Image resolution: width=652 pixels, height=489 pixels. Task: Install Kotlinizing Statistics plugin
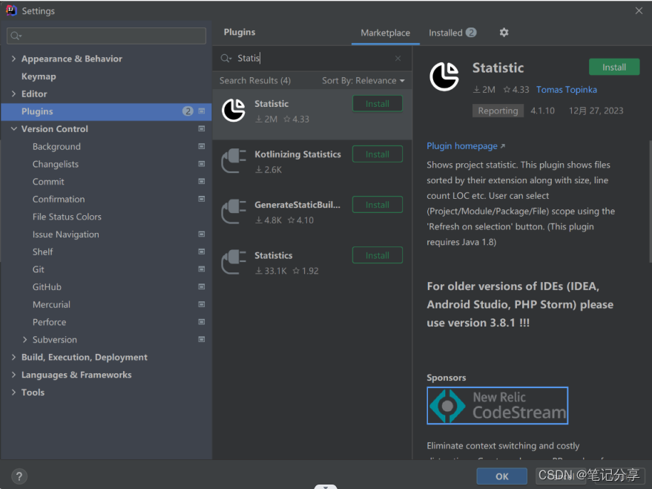pos(377,154)
